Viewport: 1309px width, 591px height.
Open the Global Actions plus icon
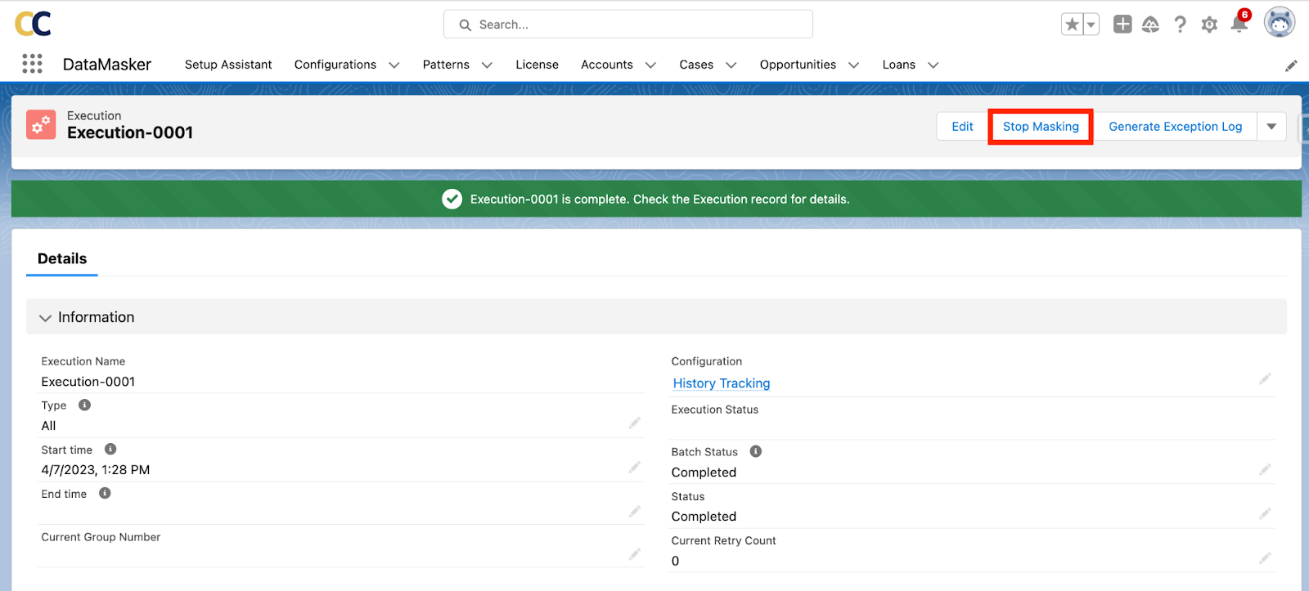coord(1122,25)
